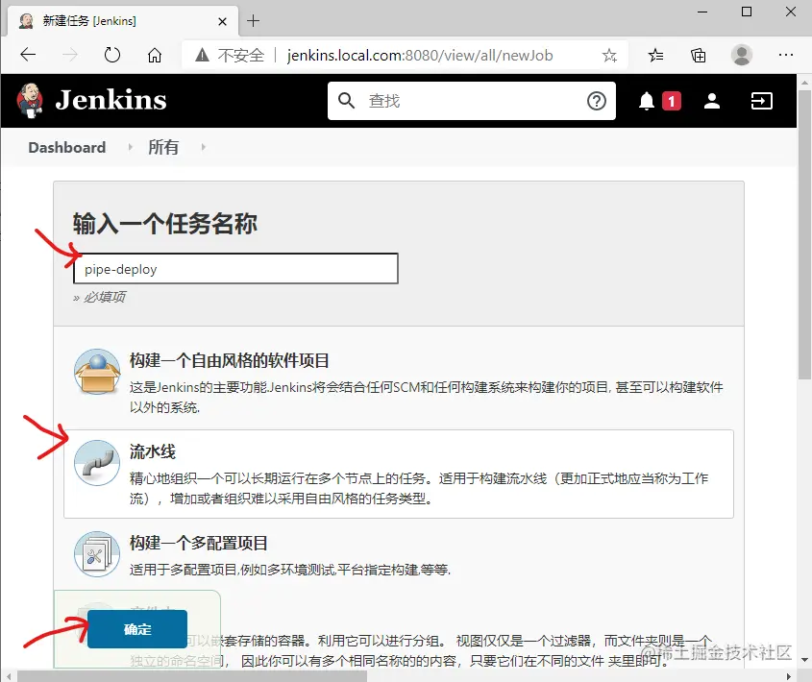The width and height of the screenshot is (812, 682).
Task: Reload the page with the refresh icon
Action: tap(111, 55)
